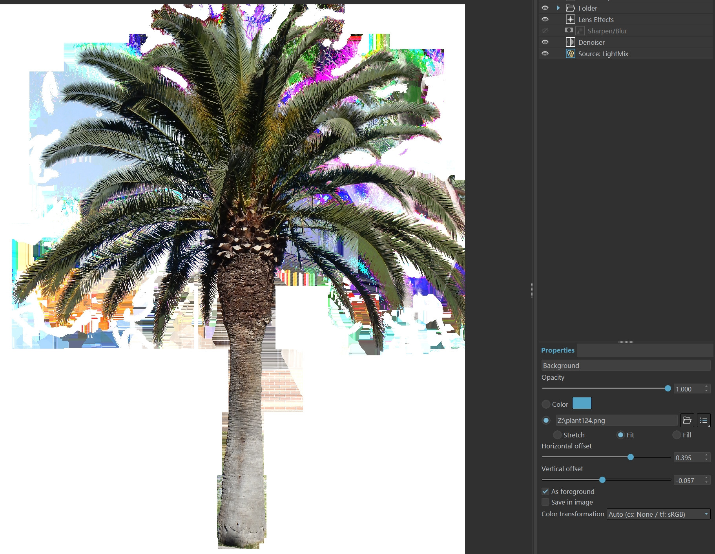715x554 pixels.
Task: Select the image file radio button
Action: tap(546, 420)
